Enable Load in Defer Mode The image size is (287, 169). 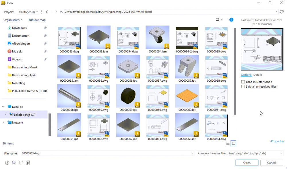[243, 82]
